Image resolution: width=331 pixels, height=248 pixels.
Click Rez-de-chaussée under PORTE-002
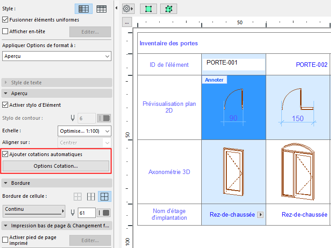click(x=305, y=214)
